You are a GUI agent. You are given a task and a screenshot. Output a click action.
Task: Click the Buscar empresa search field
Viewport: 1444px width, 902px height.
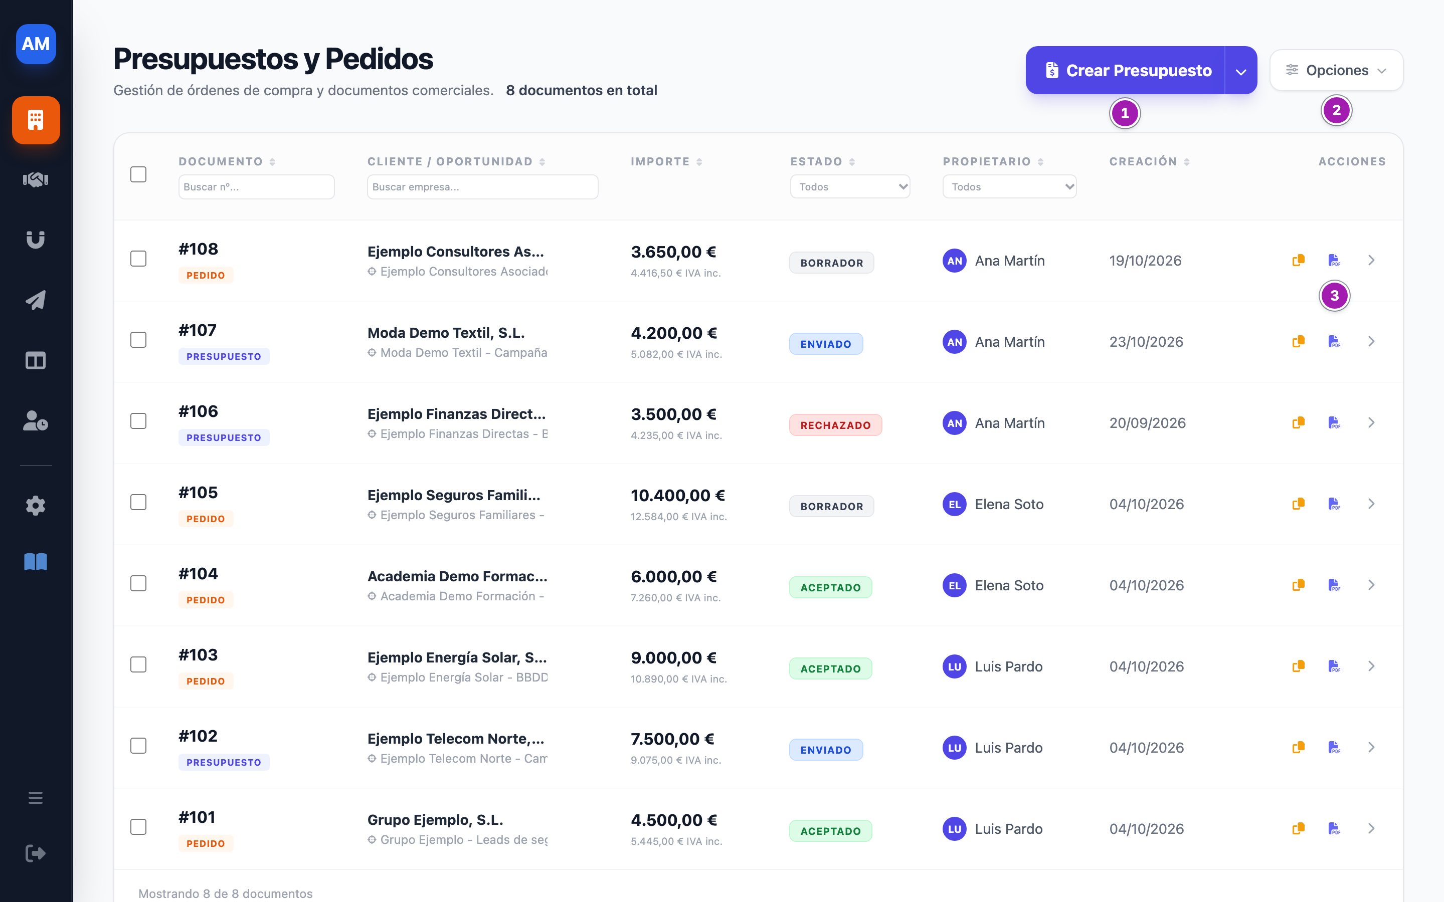(482, 187)
